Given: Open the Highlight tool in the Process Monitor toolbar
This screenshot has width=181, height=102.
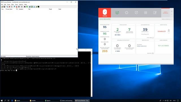Looking at the screenshot, I should tap(17, 7).
